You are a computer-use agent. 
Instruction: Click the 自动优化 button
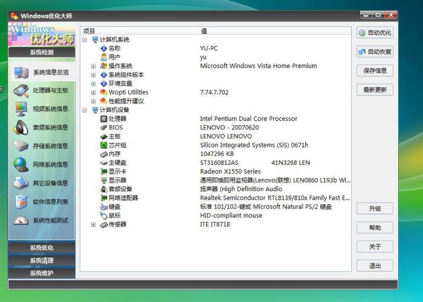[375, 33]
